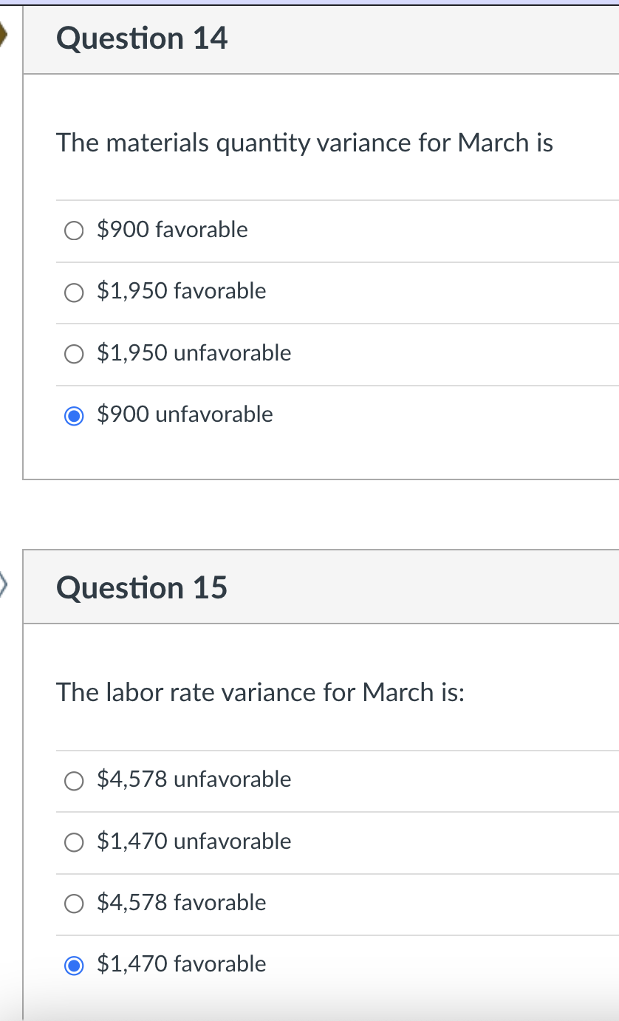The width and height of the screenshot is (619, 1021).
Task: Click the "$1,950 unfavorable" answer label text
Action: pos(194,353)
